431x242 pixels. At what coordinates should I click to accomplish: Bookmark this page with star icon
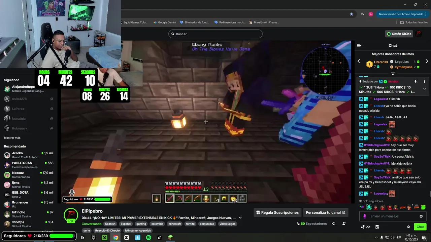(x=352, y=14)
